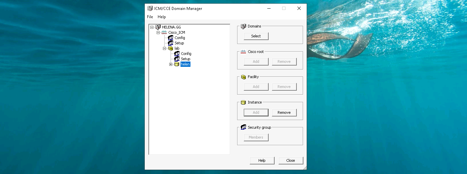Screen dimensions: 467x174
Task: Click the Close button at bottom right
Action: [290, 160]
